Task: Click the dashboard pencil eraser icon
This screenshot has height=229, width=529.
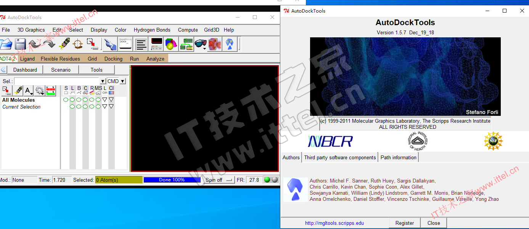Action: click(x=18, y=91)
